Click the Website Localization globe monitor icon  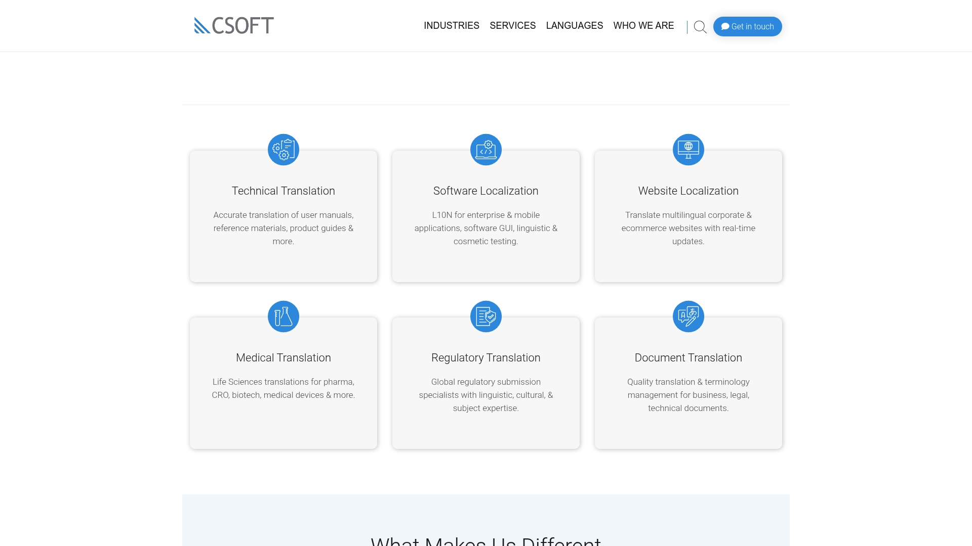(x=688, y=149)
